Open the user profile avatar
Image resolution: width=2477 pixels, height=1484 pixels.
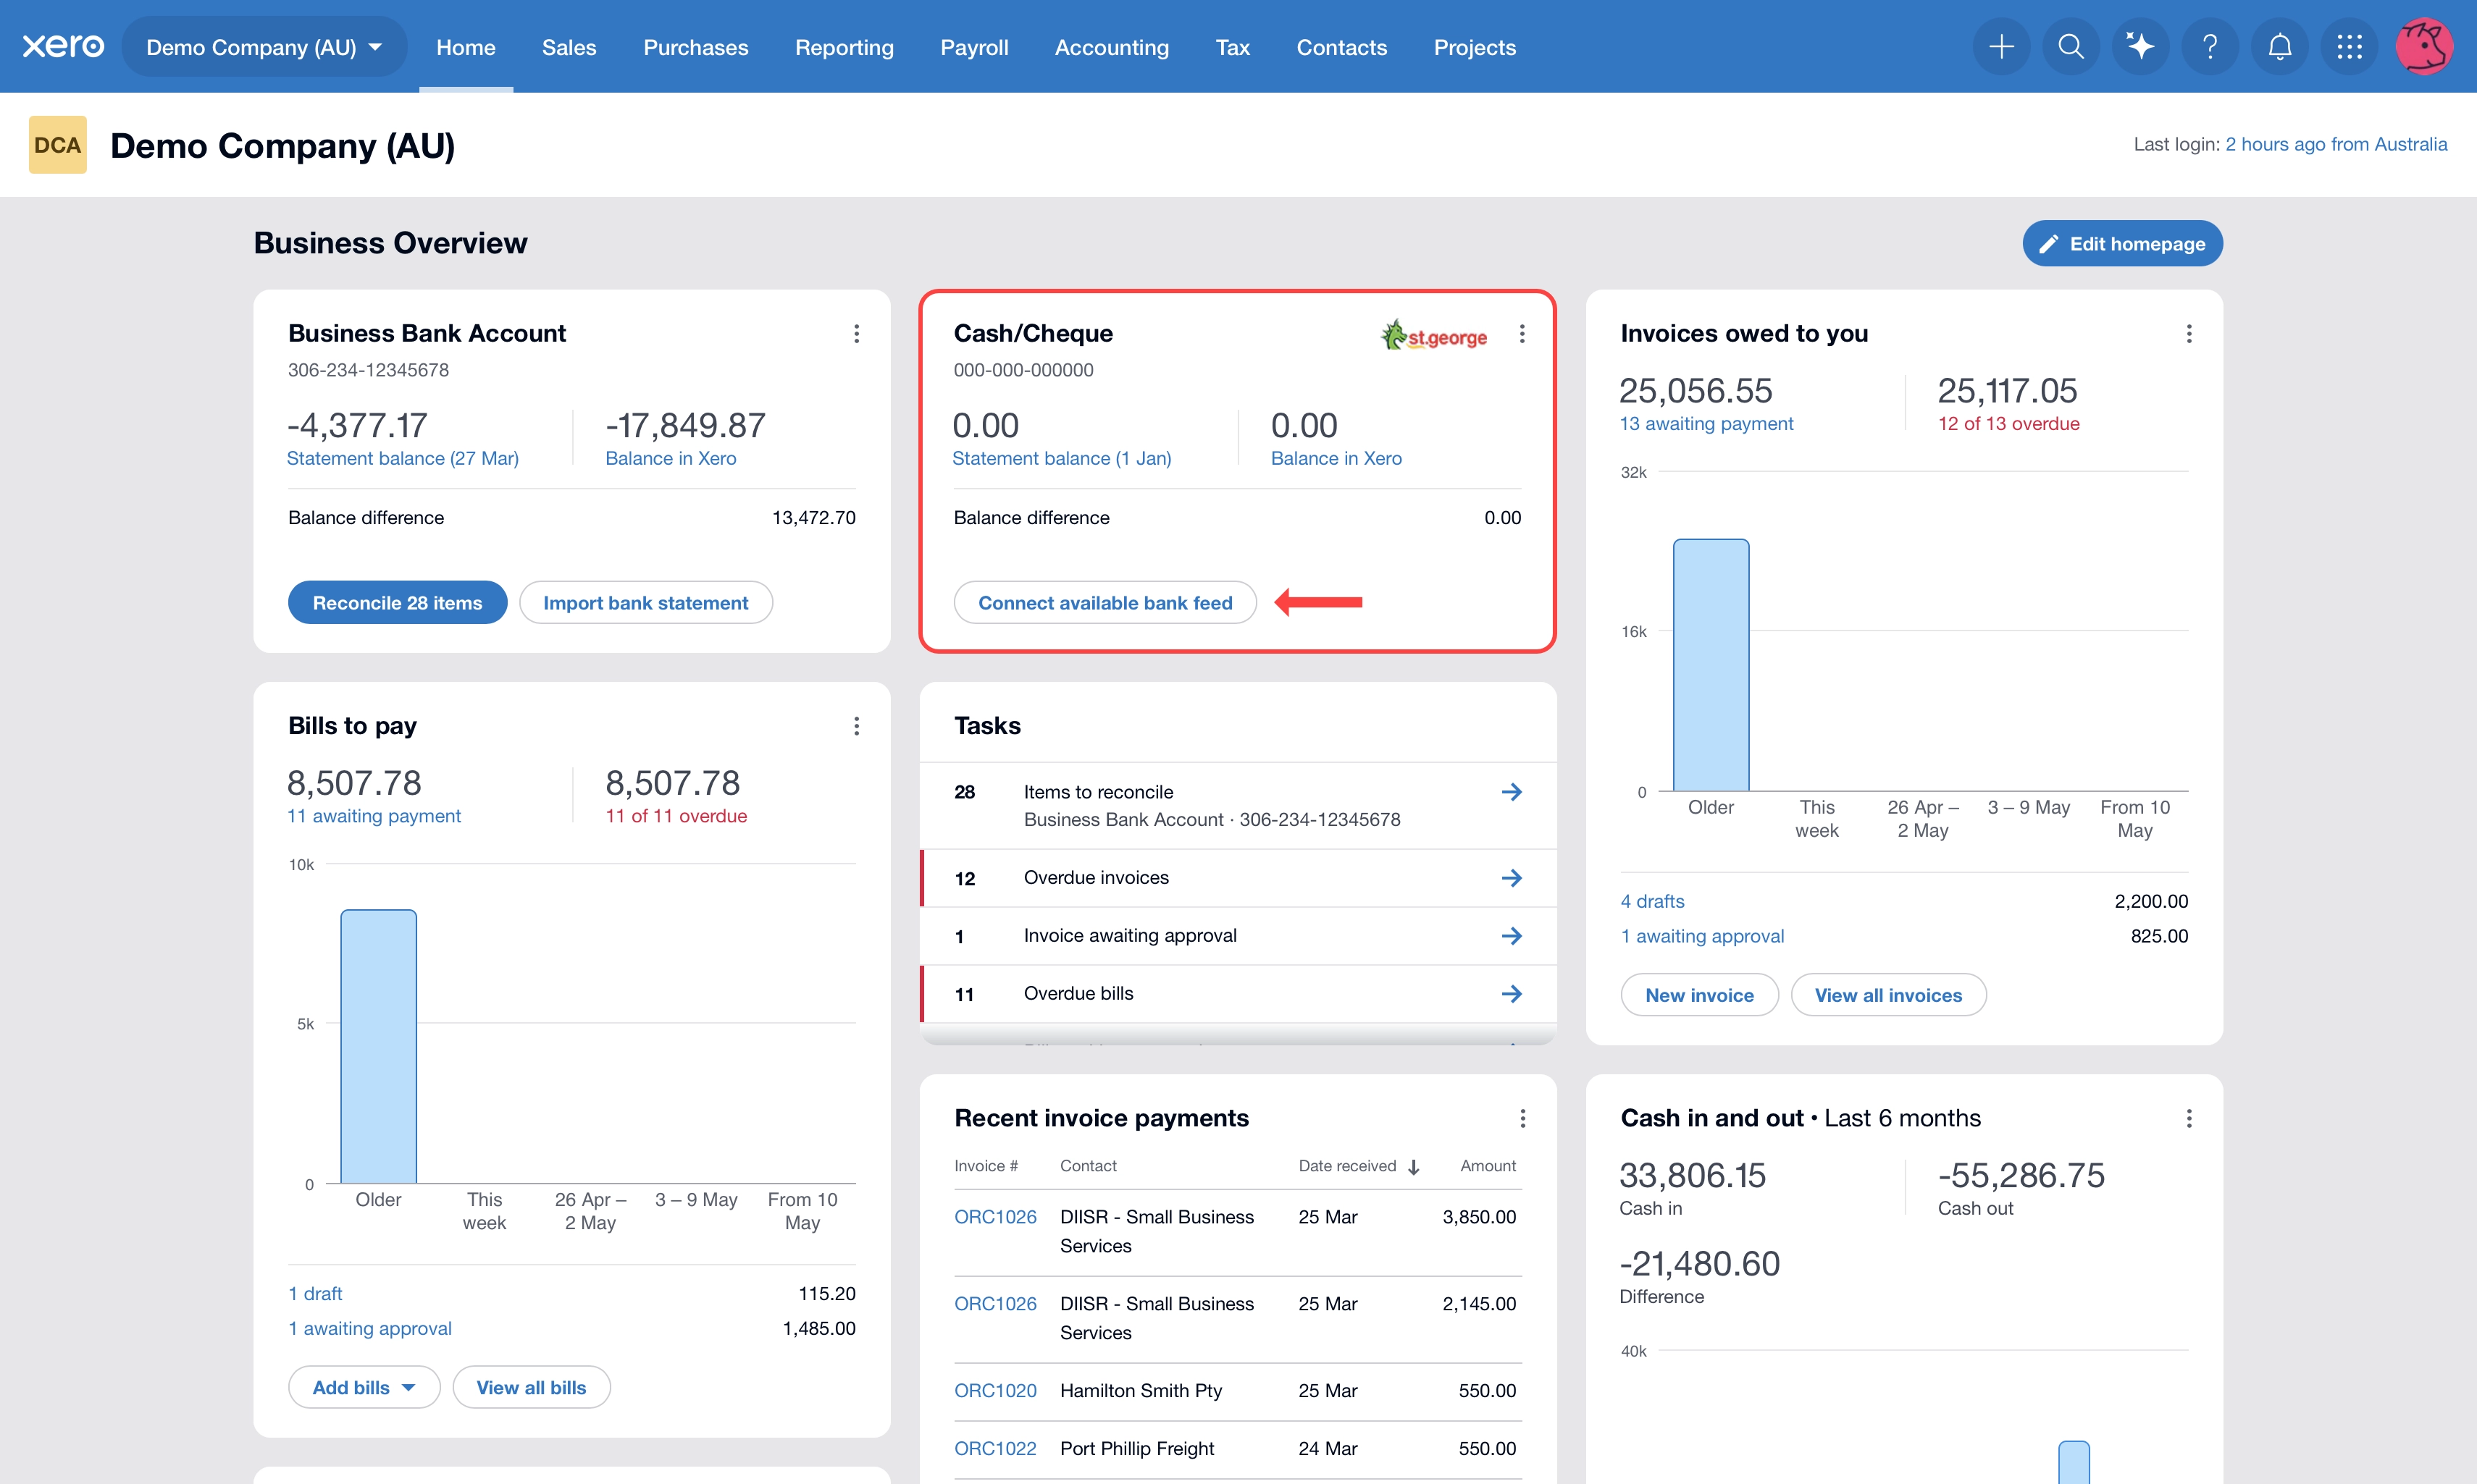pos(2424,47)
